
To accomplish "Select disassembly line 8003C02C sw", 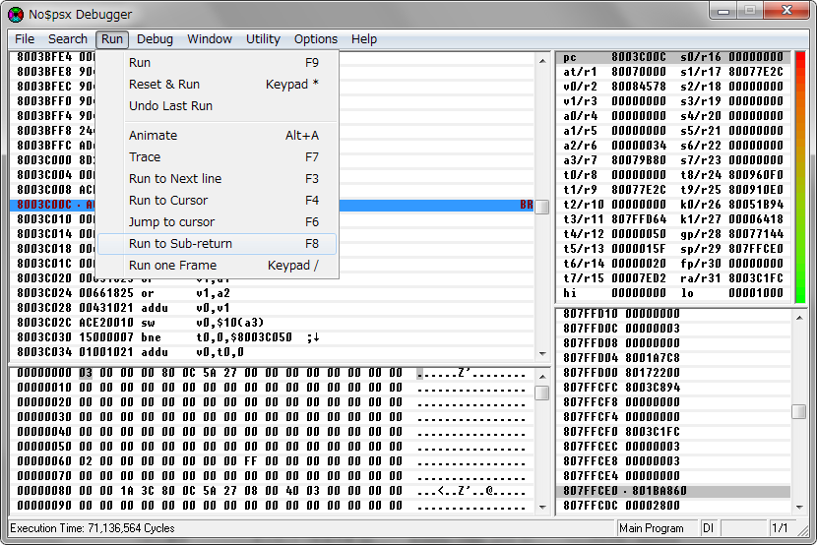I will coord(272,323).
